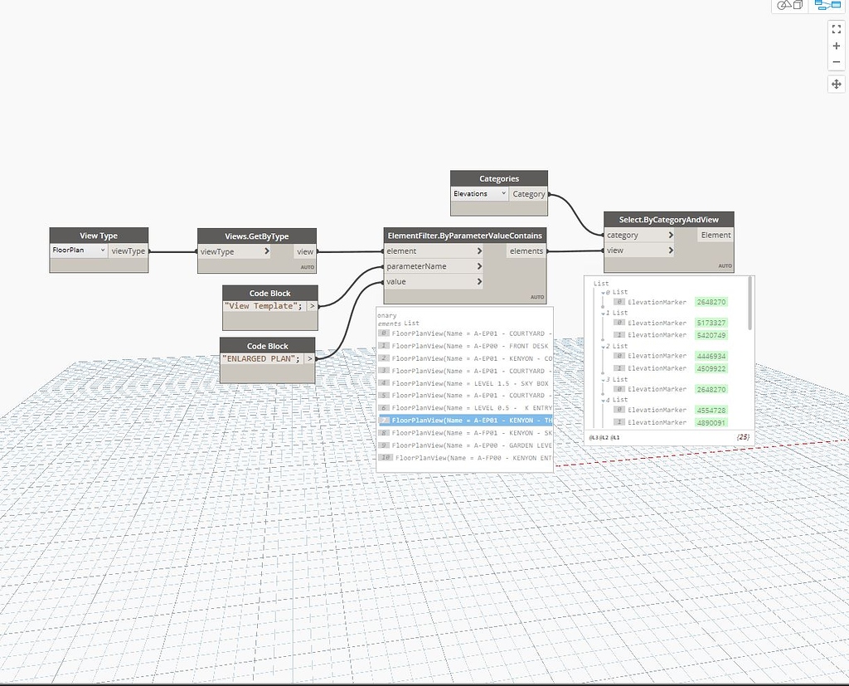Click the zoom out minus icon
The width and height of the screenshot is (849, 686).
[x=836, y=61]
